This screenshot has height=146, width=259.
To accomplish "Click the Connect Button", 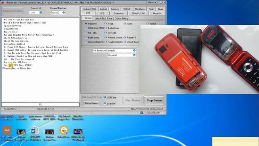I will pyautogui.click(x=13, y=11).
